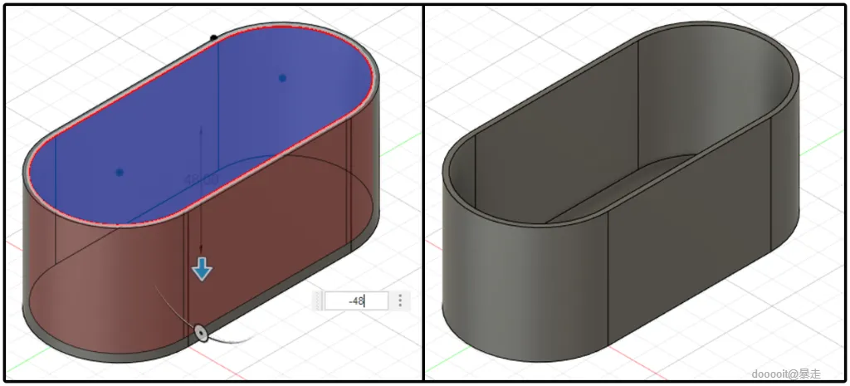Viewport: 850px width, 386px height.
Task: Click the drag grip left of the distance field
Action: tap(318, 300)
